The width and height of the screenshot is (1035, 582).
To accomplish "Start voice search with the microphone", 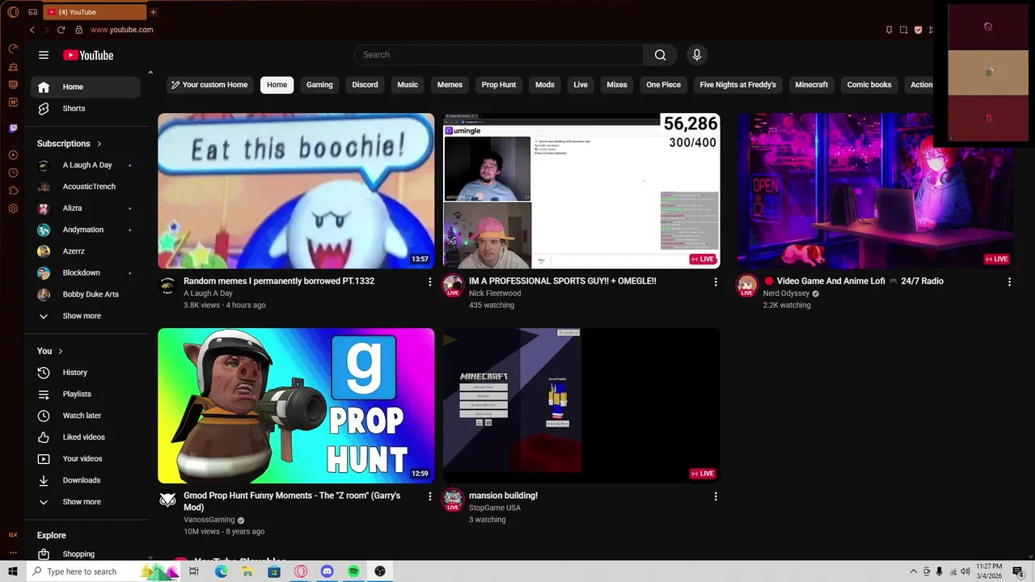I will (x=697, y=55).
